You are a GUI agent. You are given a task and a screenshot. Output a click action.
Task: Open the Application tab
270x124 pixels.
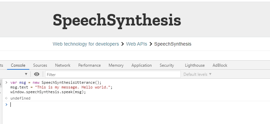click(141, 65)
